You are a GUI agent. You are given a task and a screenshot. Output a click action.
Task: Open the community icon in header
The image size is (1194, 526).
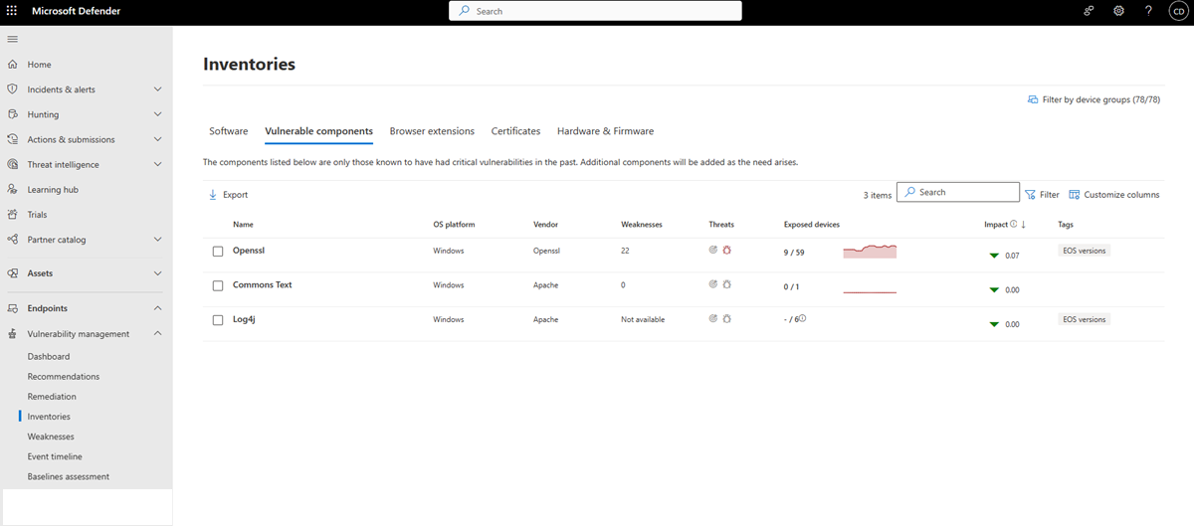click(x=1090, y=11)
